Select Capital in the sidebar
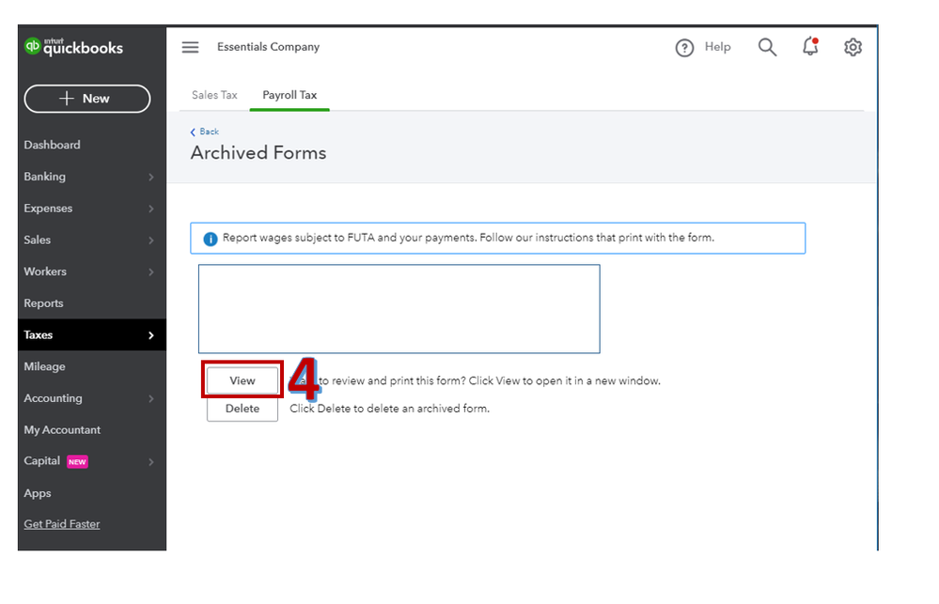This screenshot has width=939, height=604. click(42, 461)
